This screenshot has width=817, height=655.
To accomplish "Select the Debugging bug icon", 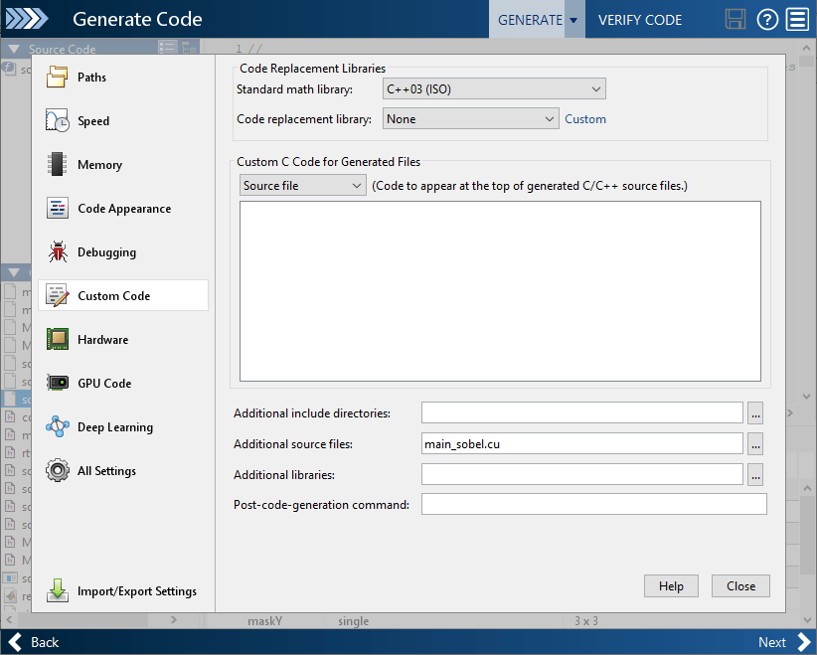I will (x=59, y=252).
